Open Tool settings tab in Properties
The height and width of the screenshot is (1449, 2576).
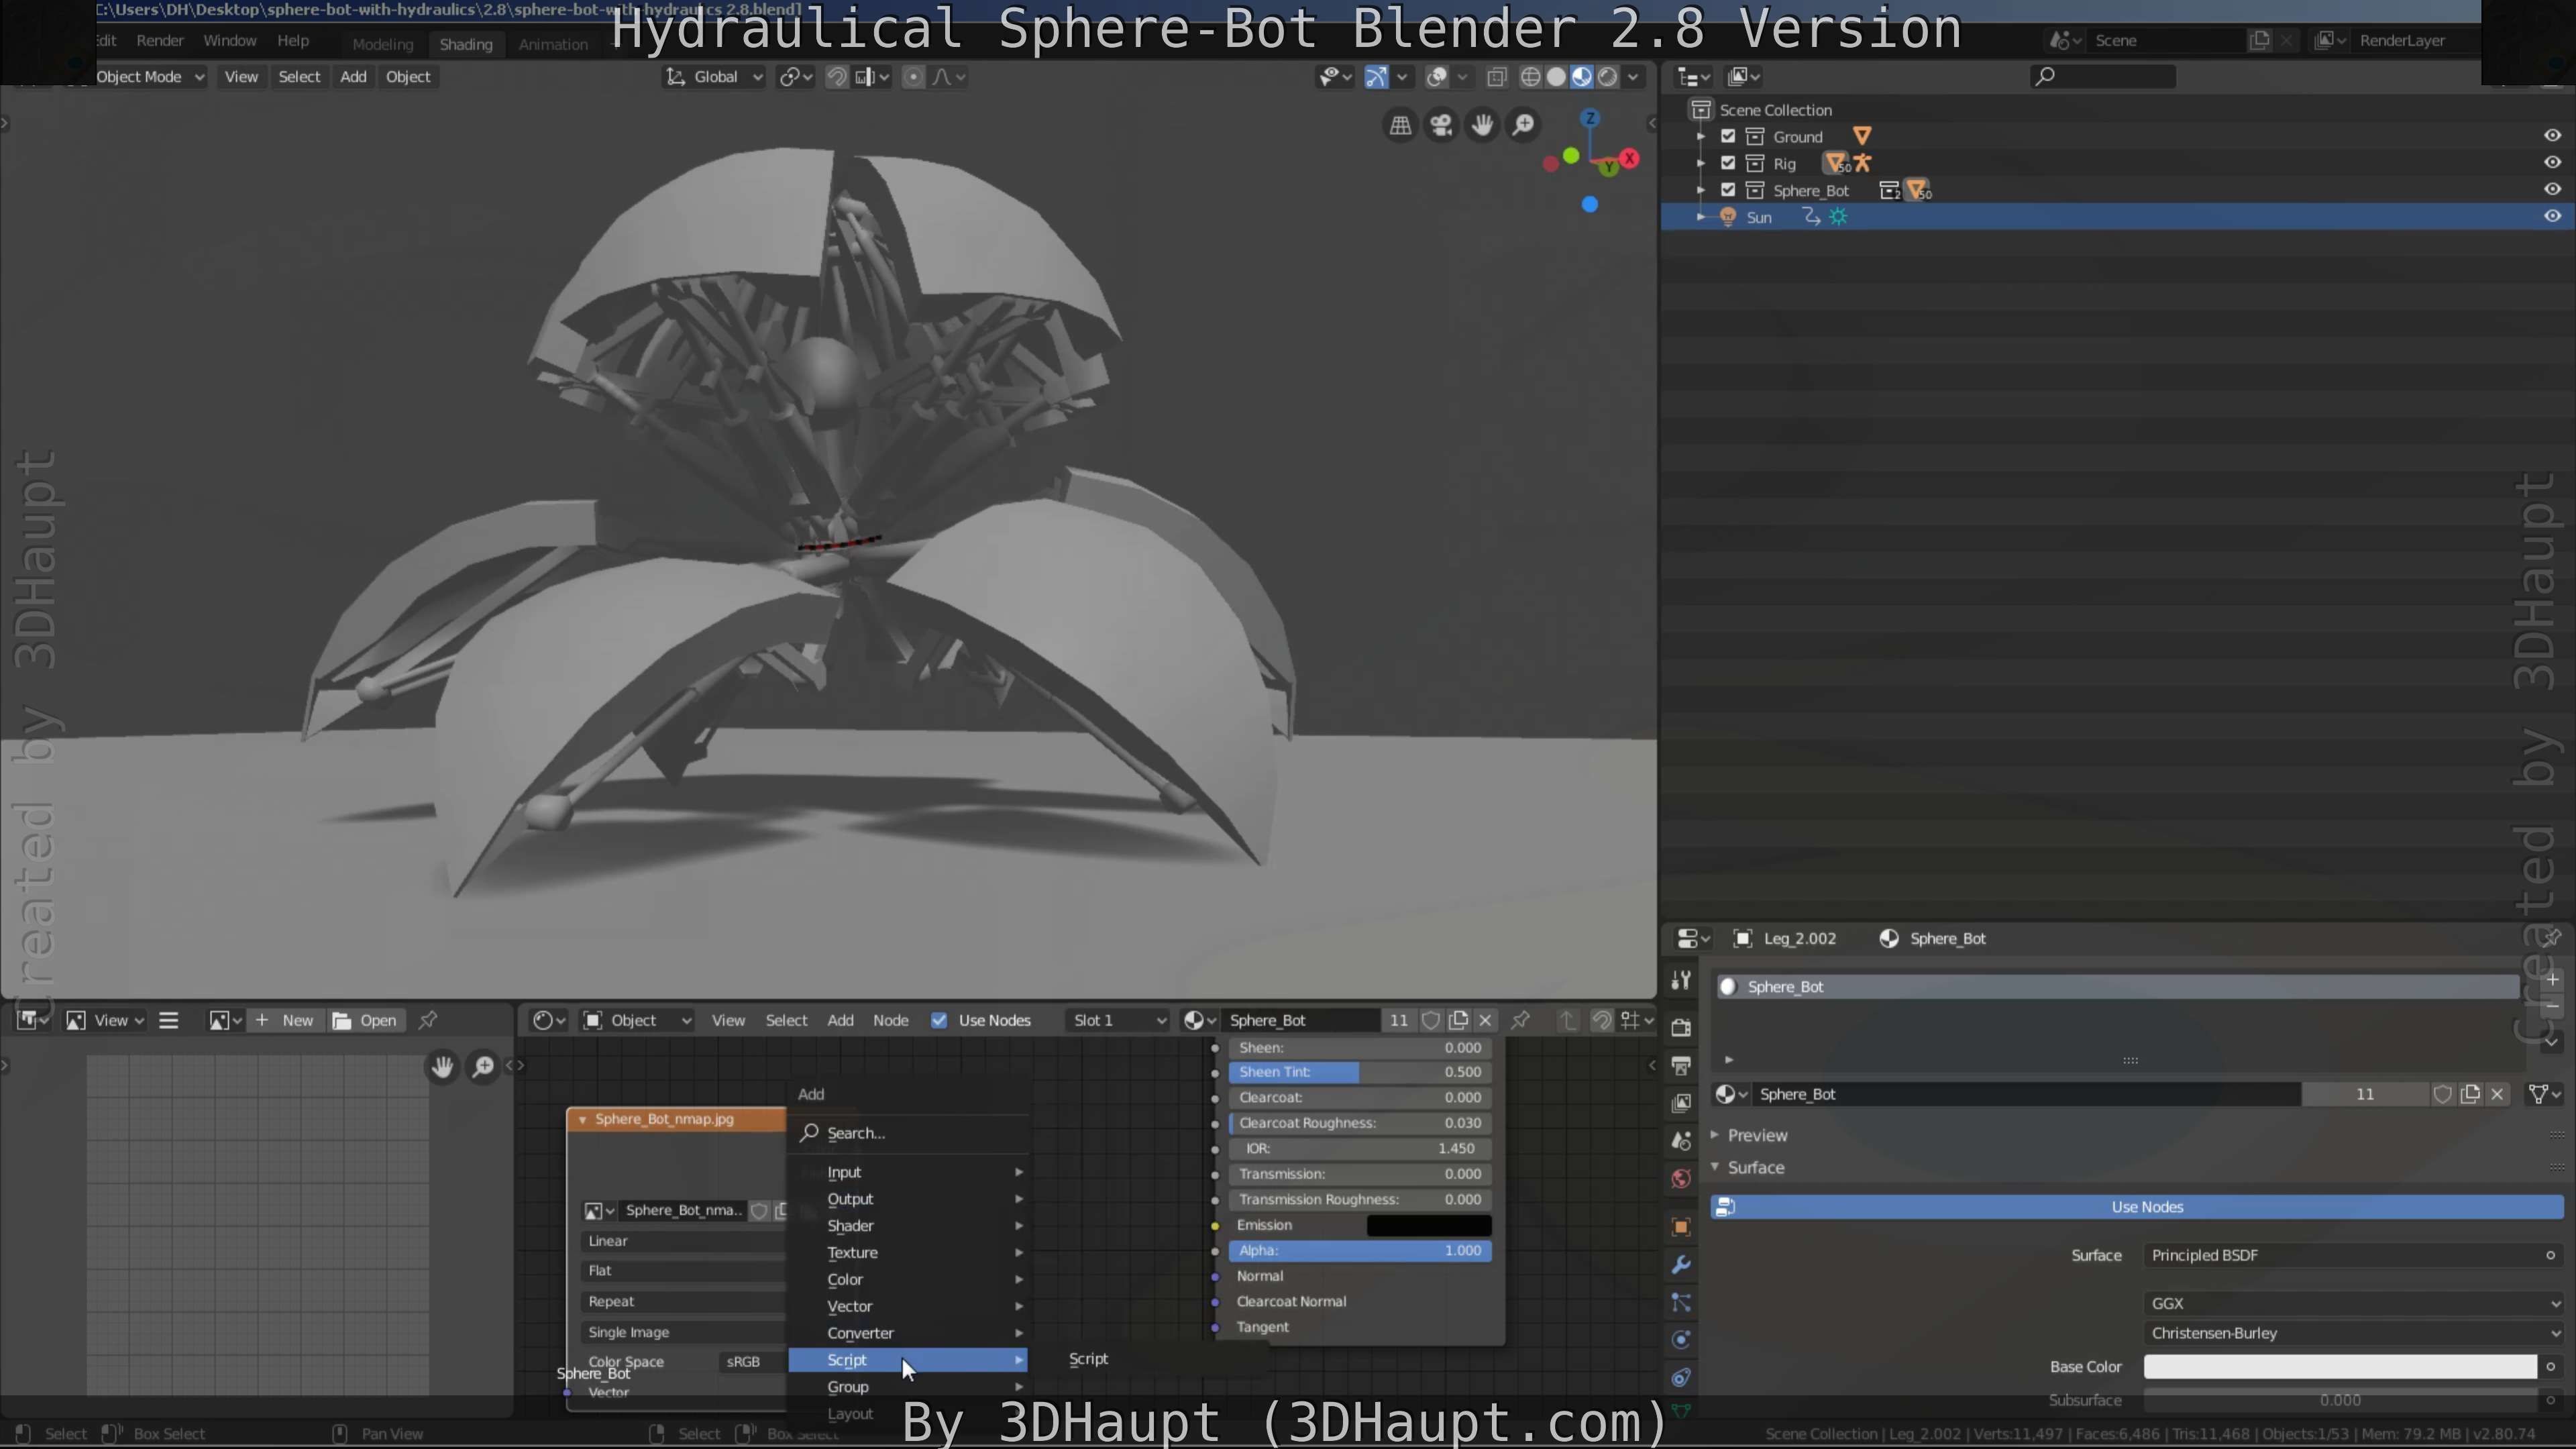[1681, 980]
